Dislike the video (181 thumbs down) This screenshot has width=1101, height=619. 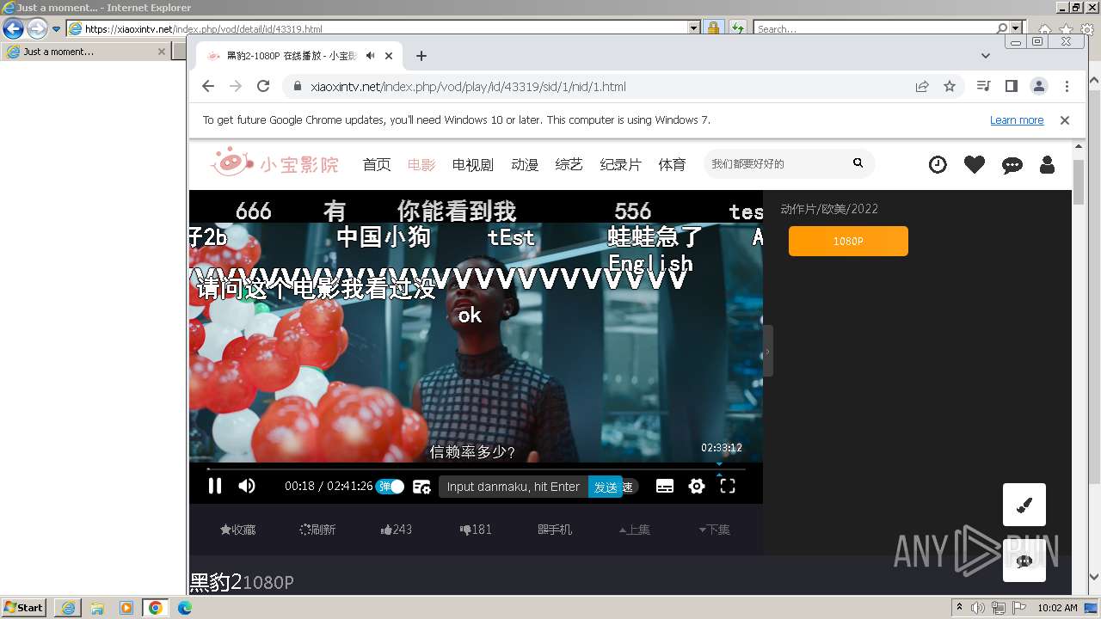(x=476, y=530)
